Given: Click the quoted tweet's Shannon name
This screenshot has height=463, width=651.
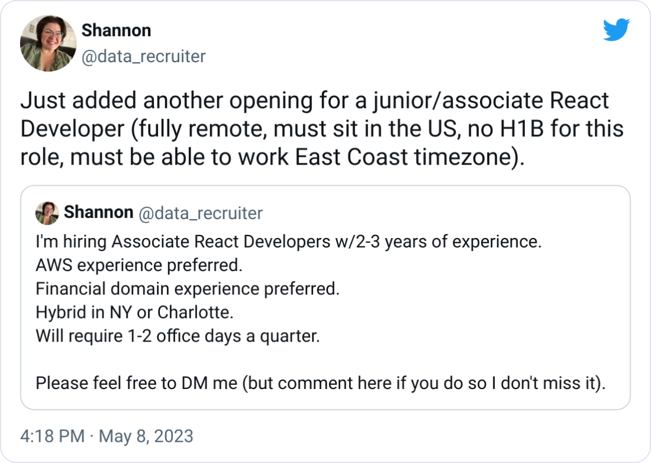Looking at the screenshot, I should [x=99, y=213].
